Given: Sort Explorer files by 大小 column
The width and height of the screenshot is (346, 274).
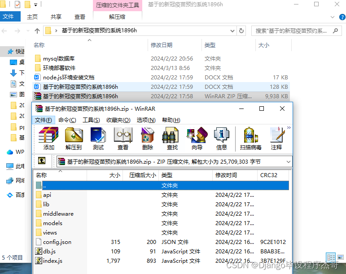Looking at the screenshot, I should coord(273,45).
